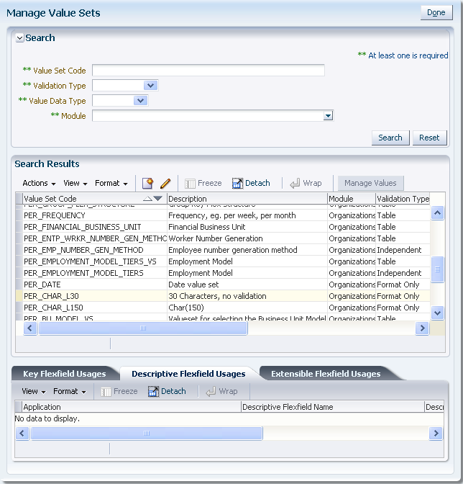Select the PER_FINANCIAL_BUSINESS_UNIT row
The height and width of the screenshot is (484, 463).
(x=223, y=227)
